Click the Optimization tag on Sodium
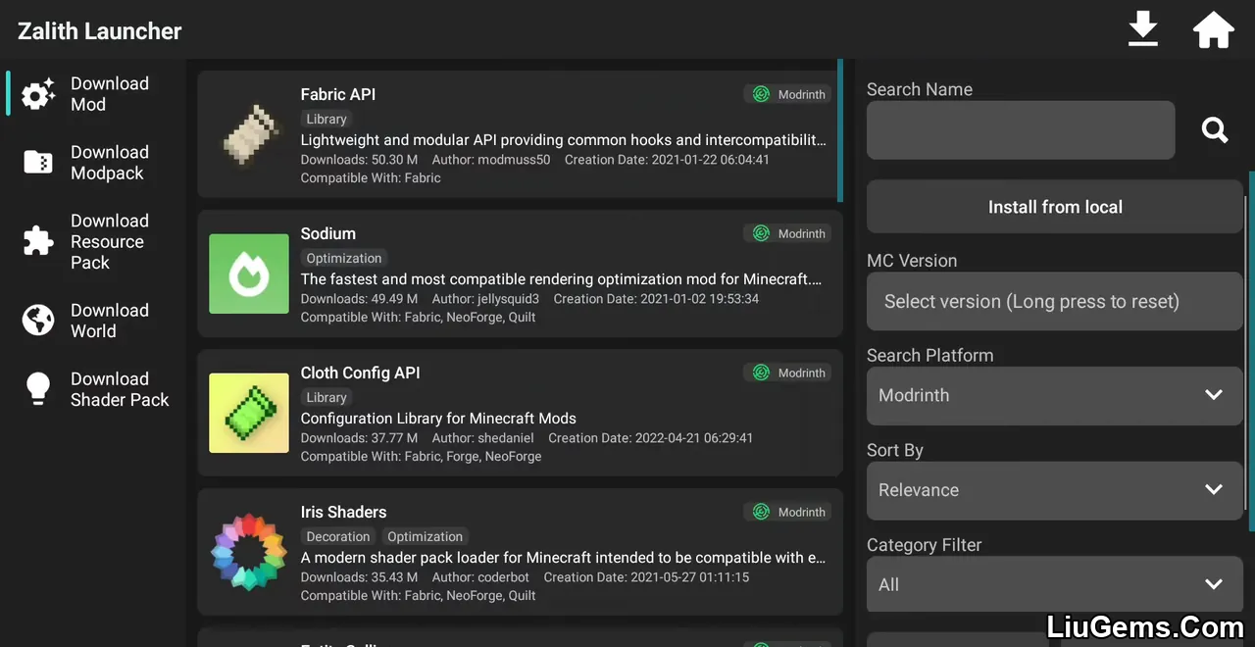 [344, 258]
